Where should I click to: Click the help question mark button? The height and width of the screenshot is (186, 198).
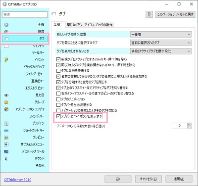[149, 14]
